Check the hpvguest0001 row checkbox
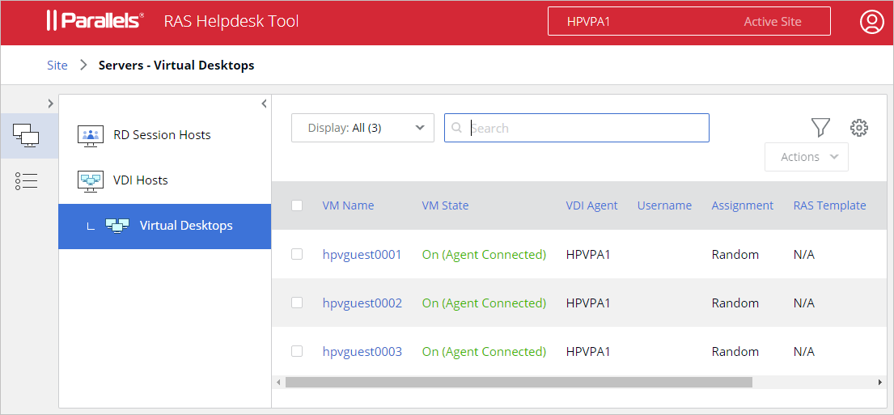894x415 pixels. 297,254
